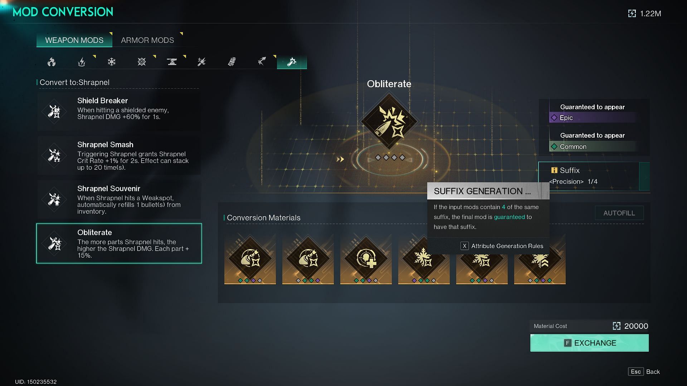Switch to Armor Mods tab

[x=147, y=40]
